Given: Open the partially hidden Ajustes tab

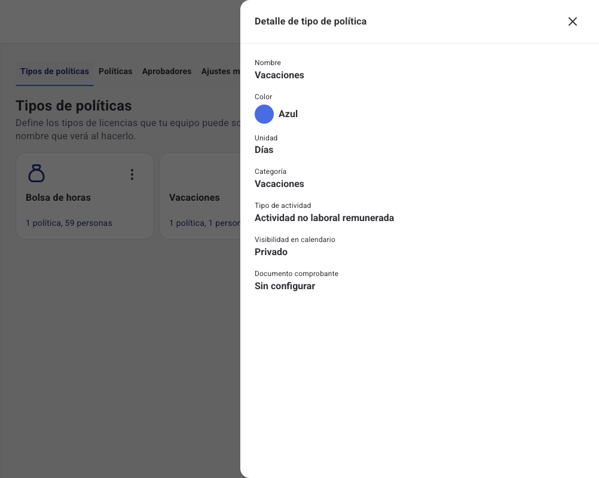Looking at the screenshot, I should click(221, 71).
